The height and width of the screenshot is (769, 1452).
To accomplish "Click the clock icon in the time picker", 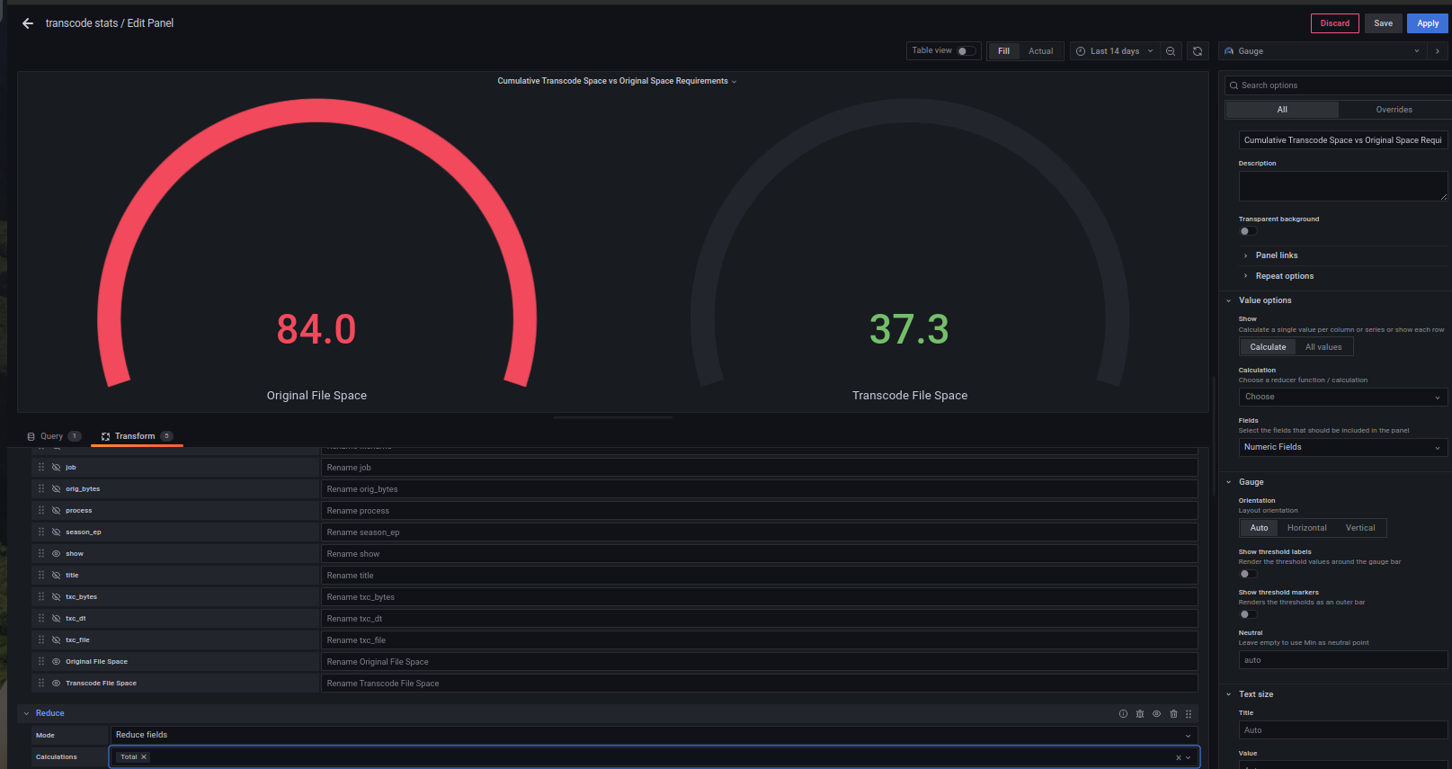I will click(x=1081, y=51).
